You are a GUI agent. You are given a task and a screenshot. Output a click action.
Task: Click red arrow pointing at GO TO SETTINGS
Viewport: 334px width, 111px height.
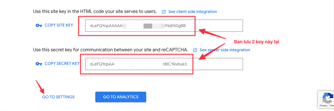pos(40,87)
